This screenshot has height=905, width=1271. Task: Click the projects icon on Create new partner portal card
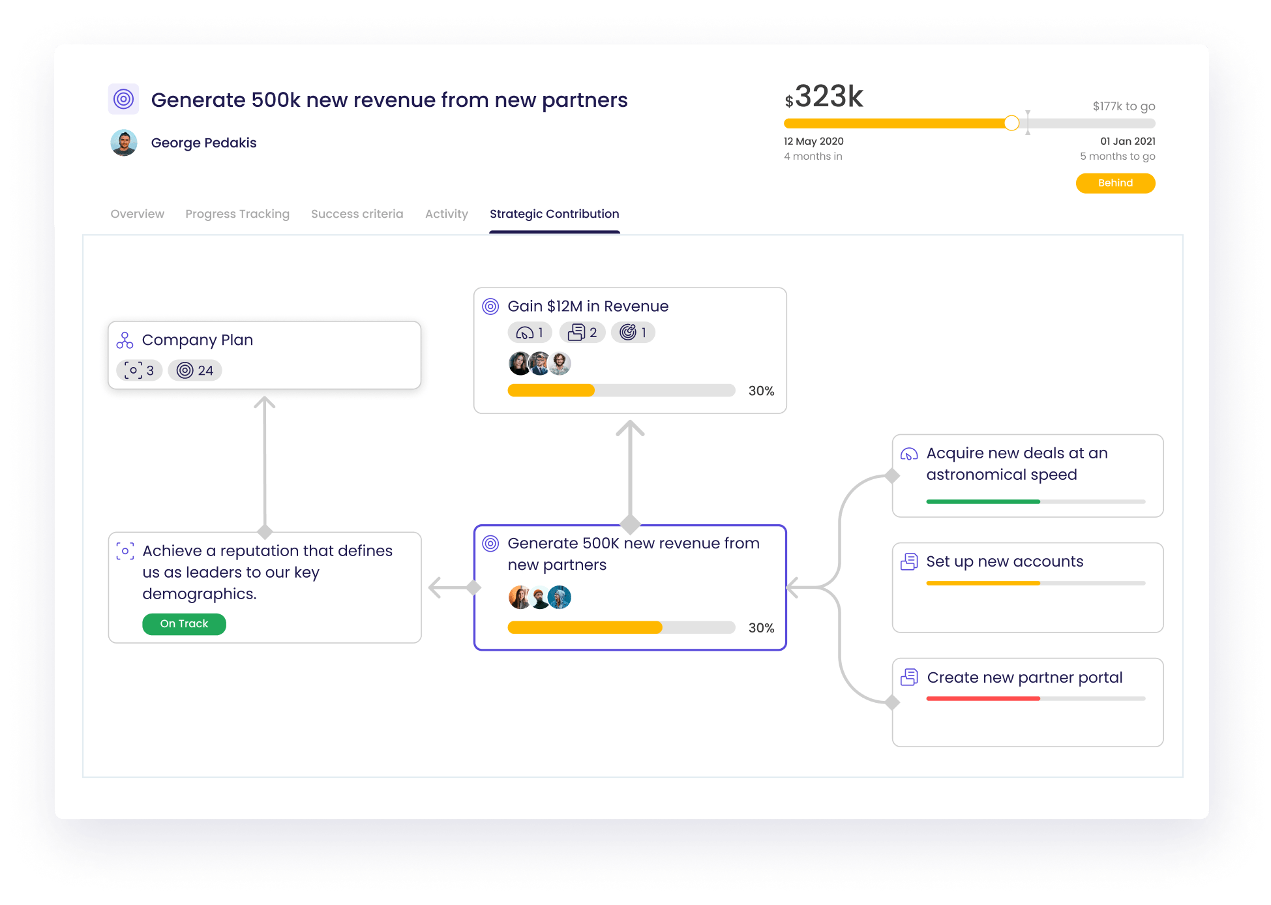[908, 678]
